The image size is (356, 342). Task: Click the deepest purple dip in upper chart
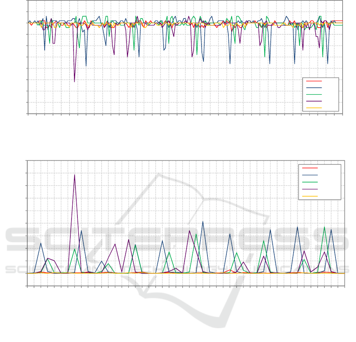pos(74,82)
